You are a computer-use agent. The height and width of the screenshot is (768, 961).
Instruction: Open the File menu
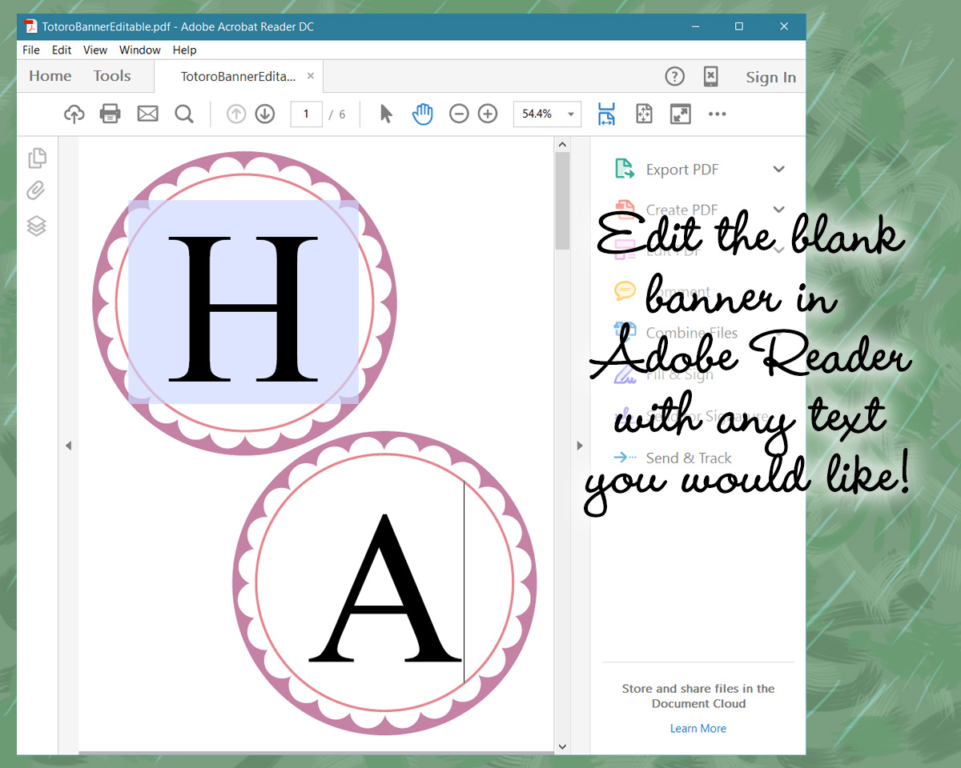31,50
